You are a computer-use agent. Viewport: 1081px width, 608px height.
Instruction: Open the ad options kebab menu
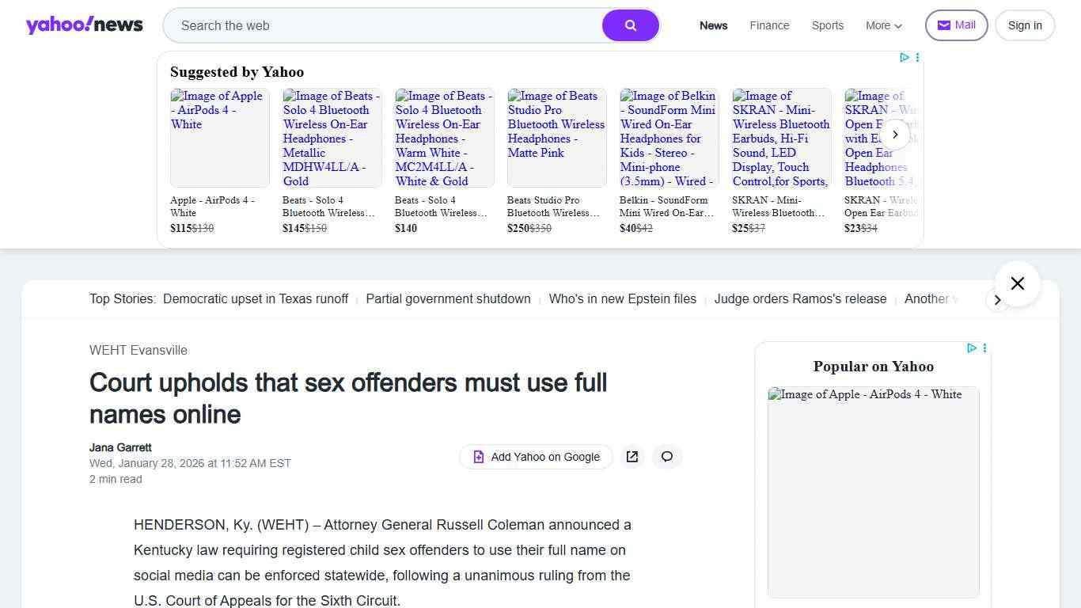pyautogui.click(x=917, y=57)
